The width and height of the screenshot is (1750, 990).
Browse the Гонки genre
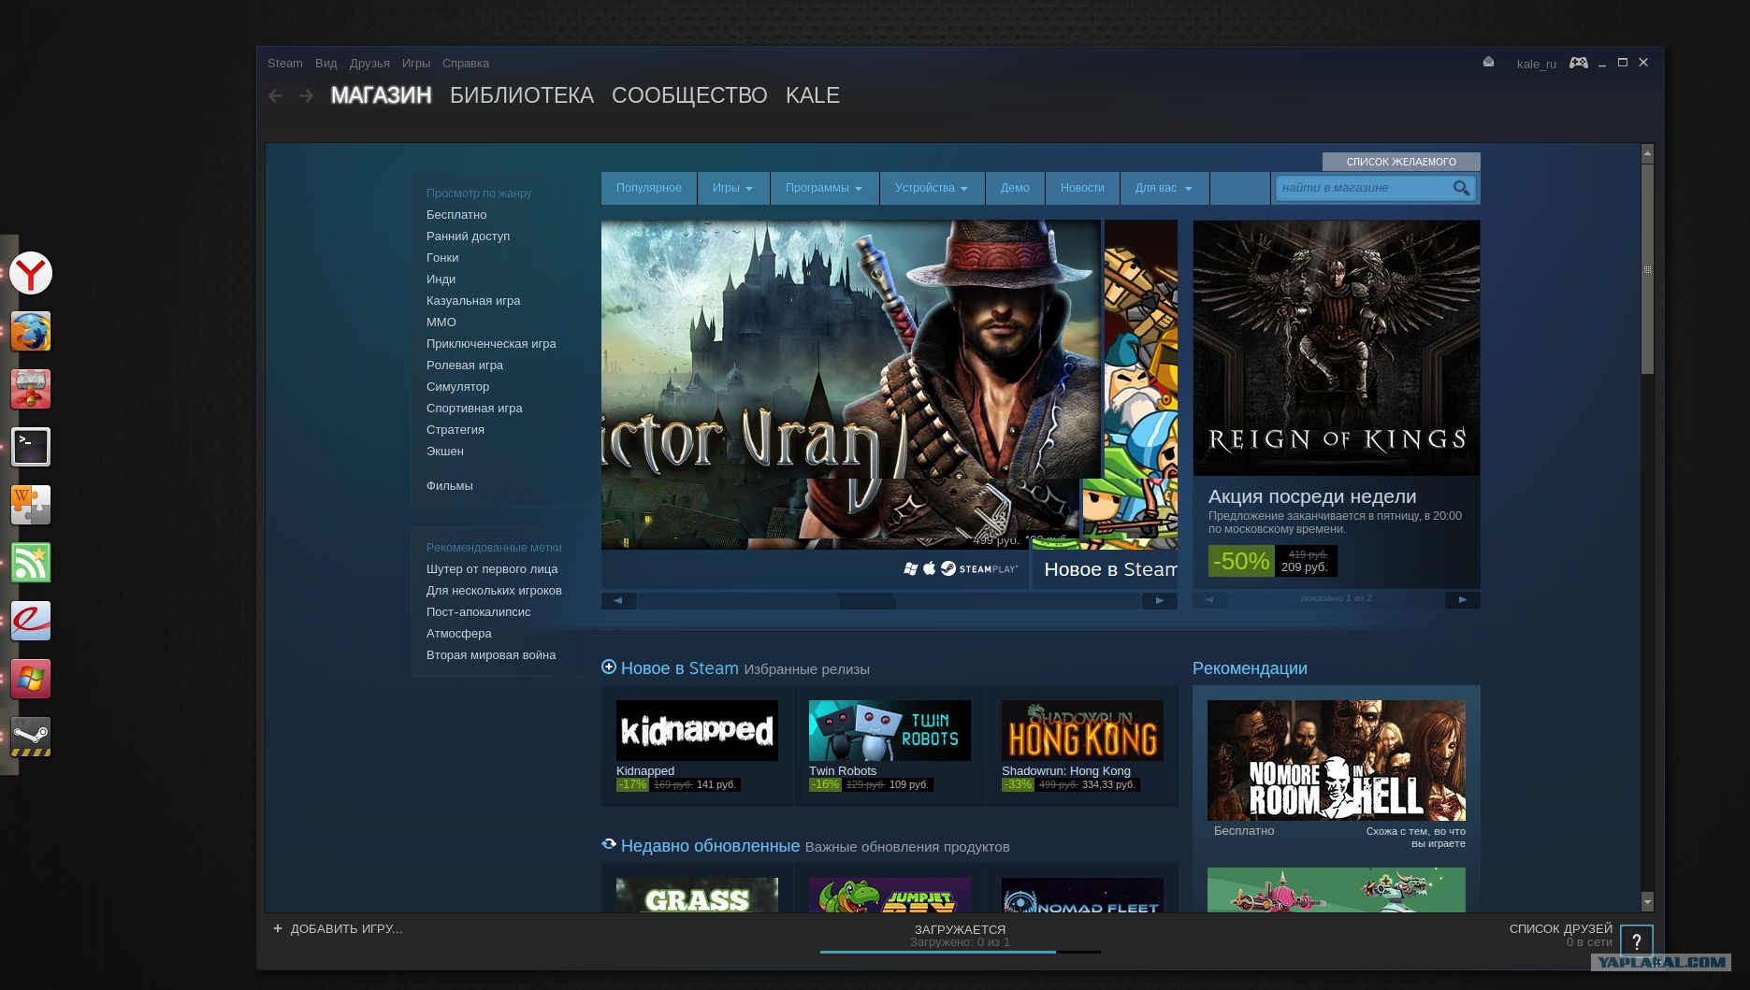tap(442, 257)
